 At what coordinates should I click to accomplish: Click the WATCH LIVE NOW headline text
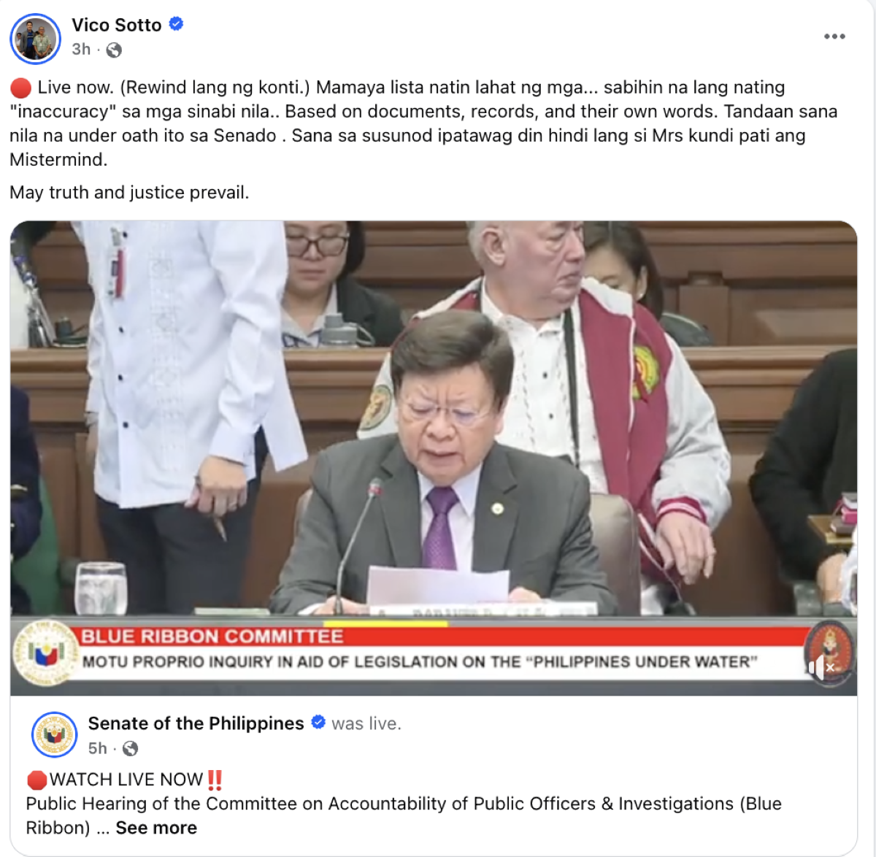[126, 780]
